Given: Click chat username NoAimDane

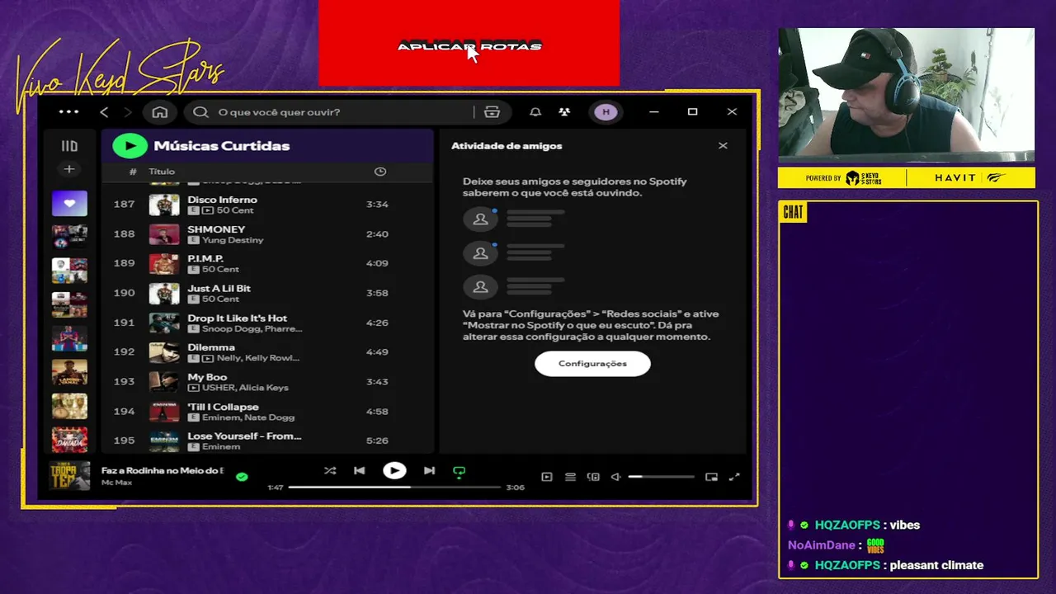Looking at the screenshot, I should tap(821, 545).
